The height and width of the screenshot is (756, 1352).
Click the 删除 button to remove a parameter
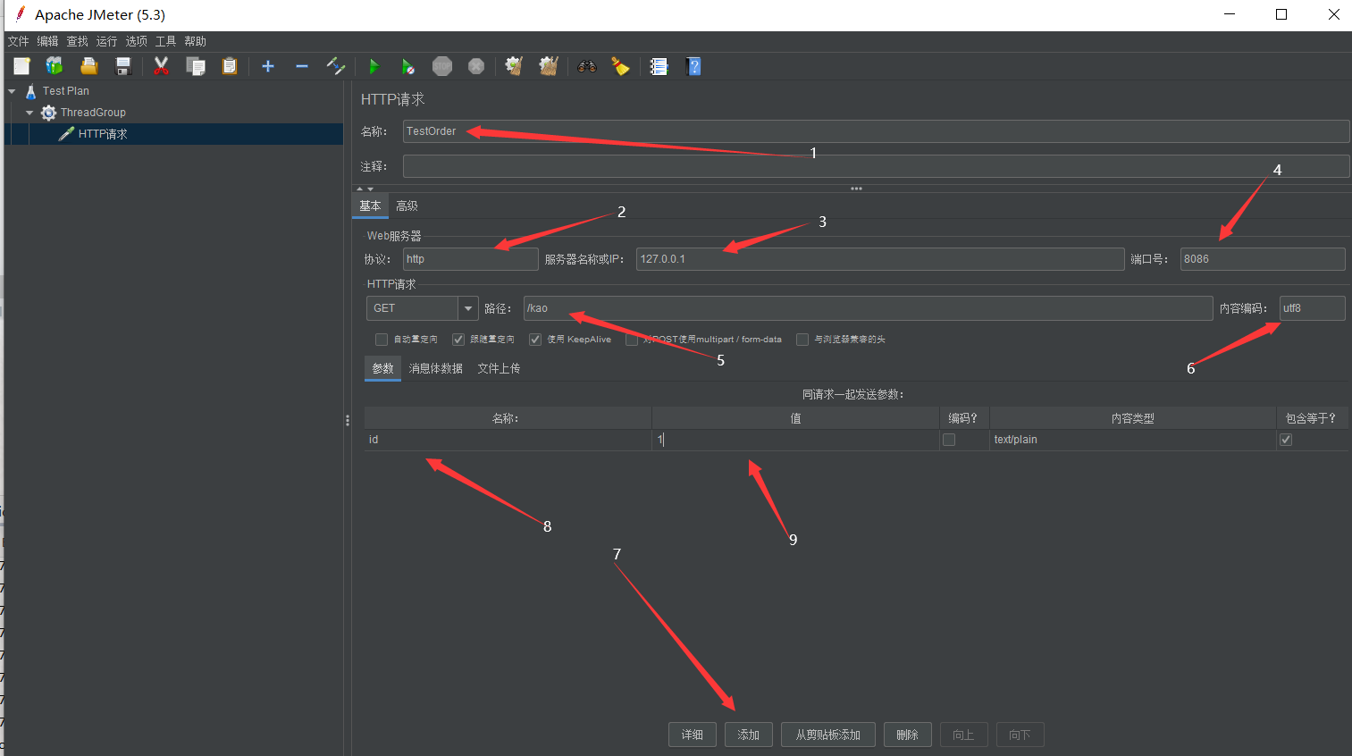click(x=907, y=734)
